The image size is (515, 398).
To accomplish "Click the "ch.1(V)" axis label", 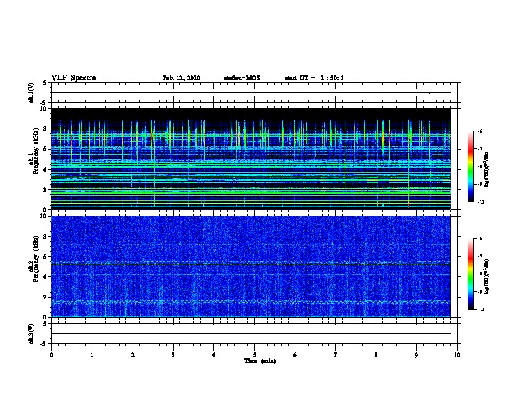I will coord(31,92).
